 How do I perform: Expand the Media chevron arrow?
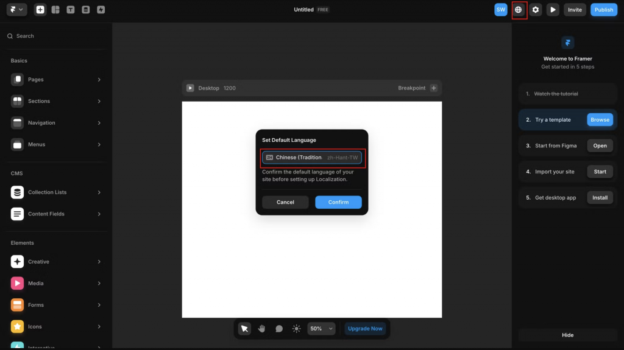[99, 283]
